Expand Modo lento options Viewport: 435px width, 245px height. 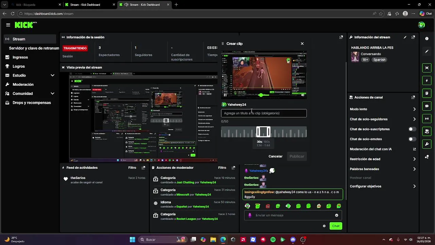click(x=414, y=109)
